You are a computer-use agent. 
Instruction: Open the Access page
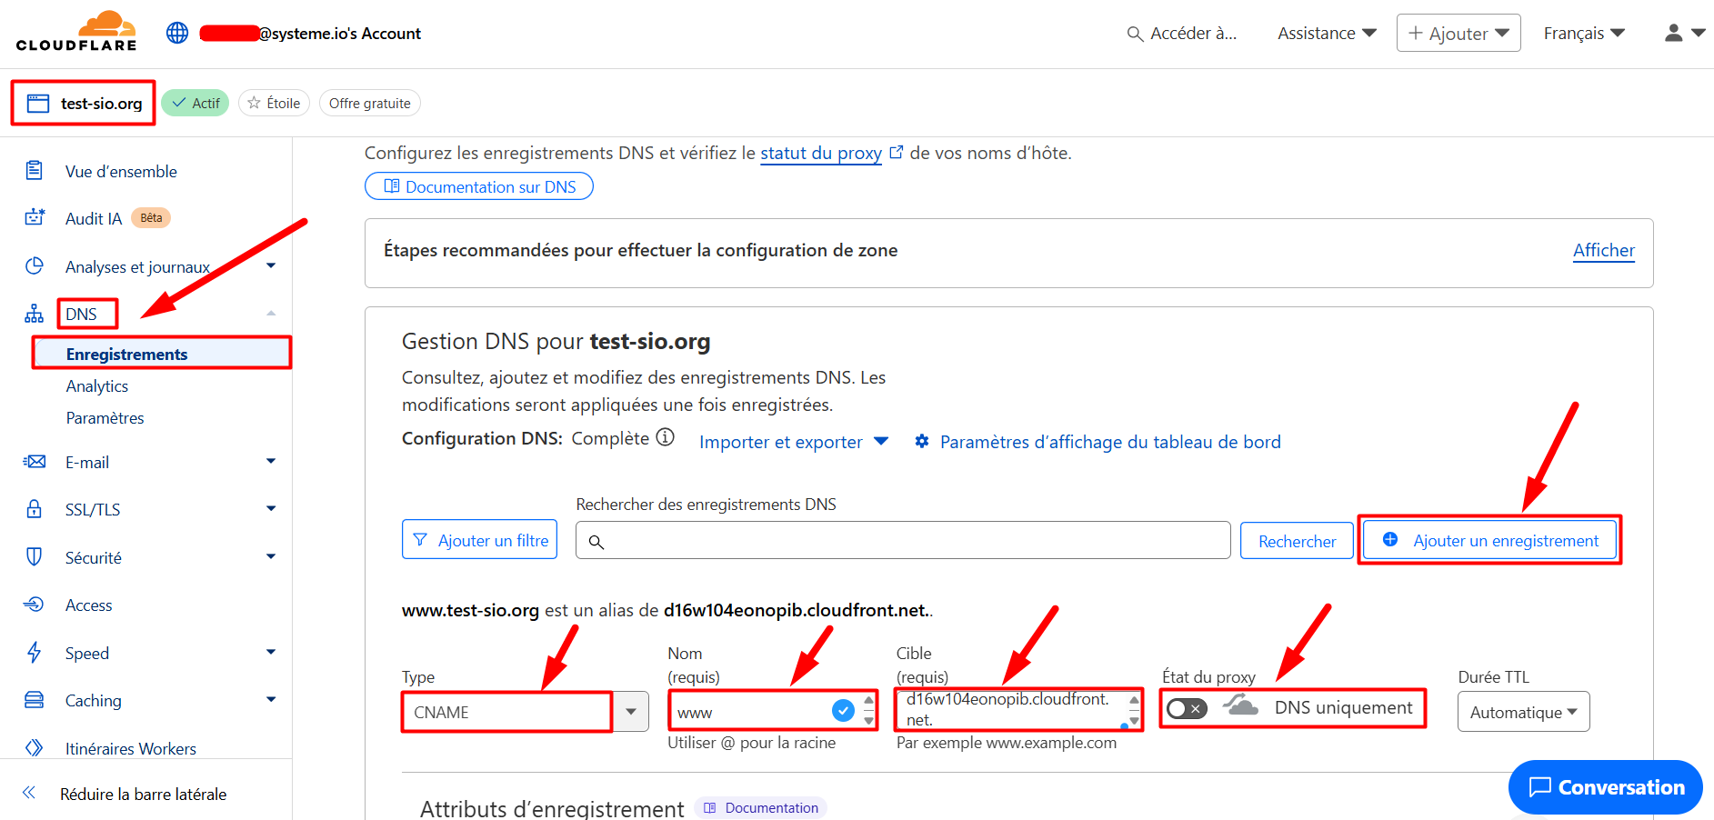89,605
